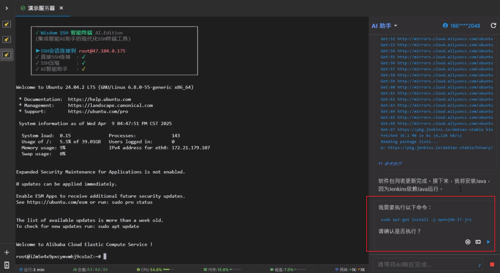The image size is (500, 273).
Task: Open the download panel icon below the plus
Action: click(6, 265)
